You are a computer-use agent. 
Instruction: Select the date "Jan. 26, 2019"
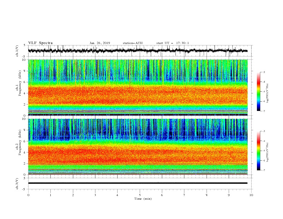(x=100, y=43)
